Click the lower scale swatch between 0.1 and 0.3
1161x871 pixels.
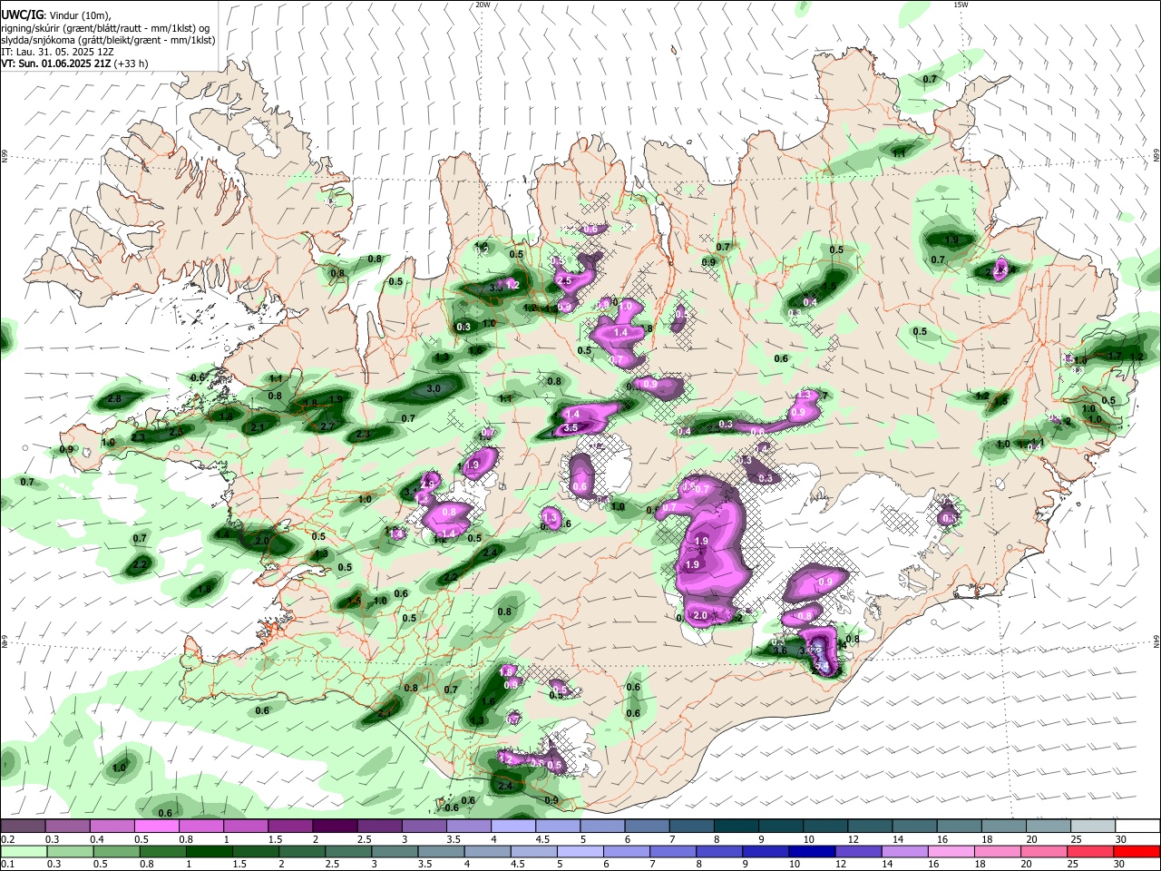pos(23,851)
